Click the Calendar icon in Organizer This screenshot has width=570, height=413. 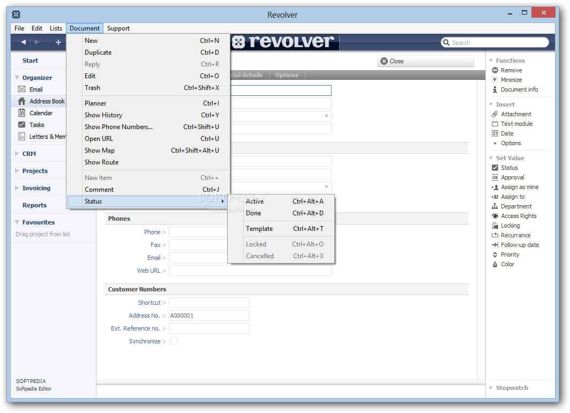22,112
